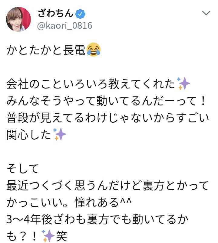218x243 pixels.
Task: Click the text も？！ on last line
Action: coord(22,236)
